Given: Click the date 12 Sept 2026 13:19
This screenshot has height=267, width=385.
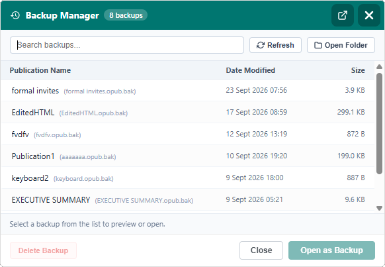Looking at the screenshot, I should (x=257, y=134).
